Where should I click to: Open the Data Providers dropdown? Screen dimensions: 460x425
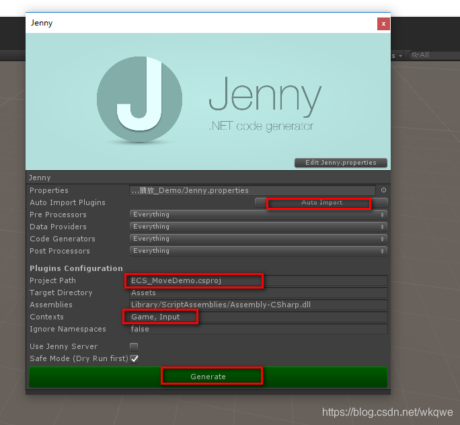pos(258,227)
